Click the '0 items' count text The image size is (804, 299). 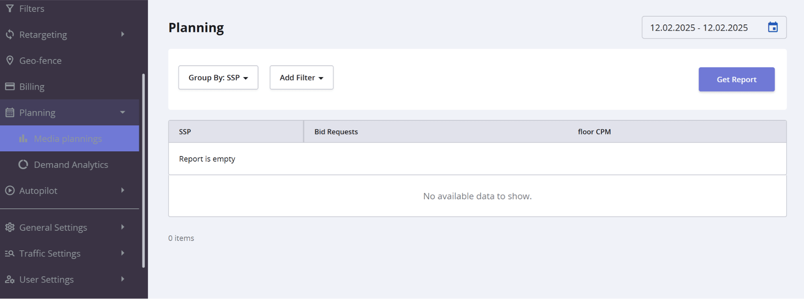tap(181, 238)
